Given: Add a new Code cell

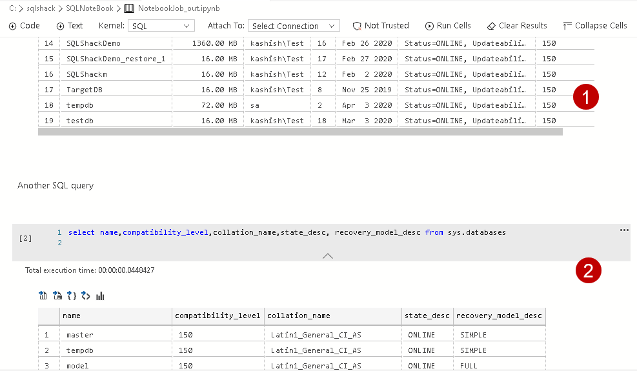Looking at the screenshot, I should (x=25, y=26).
